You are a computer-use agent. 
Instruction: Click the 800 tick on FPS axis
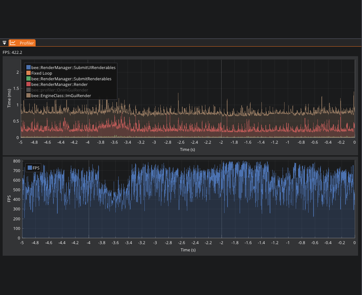click(x=17, y=161)
